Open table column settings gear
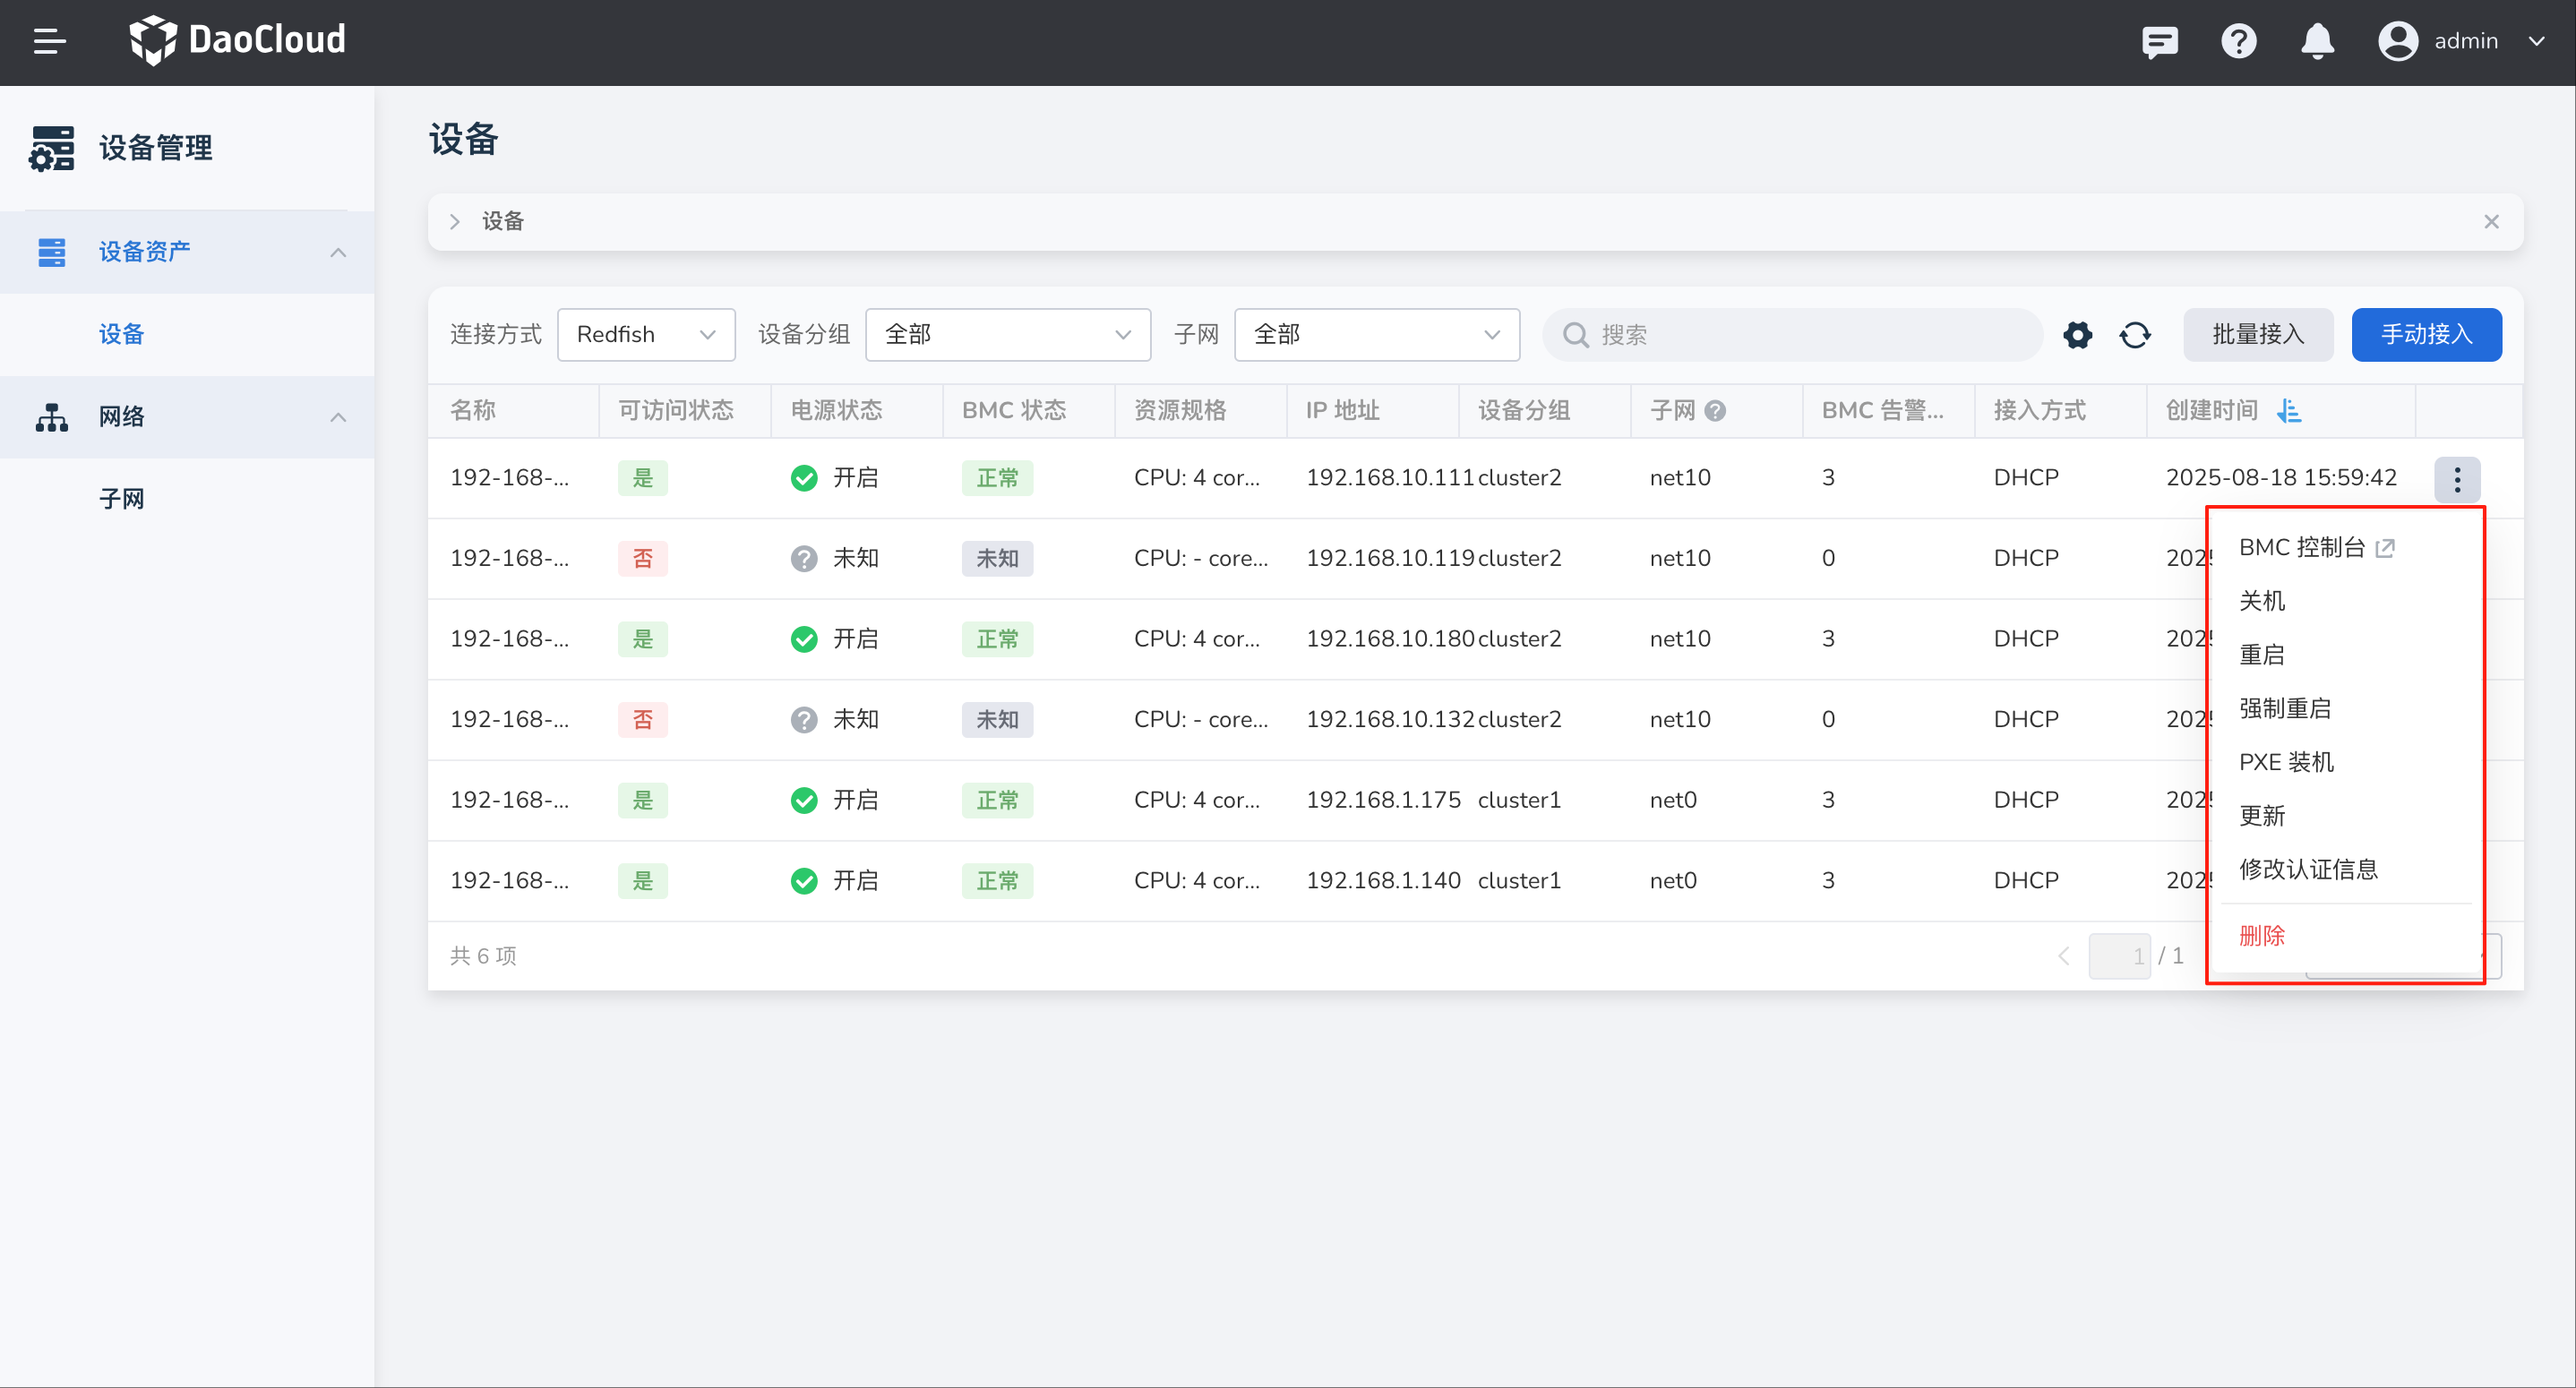 [x=2077, y=335]
